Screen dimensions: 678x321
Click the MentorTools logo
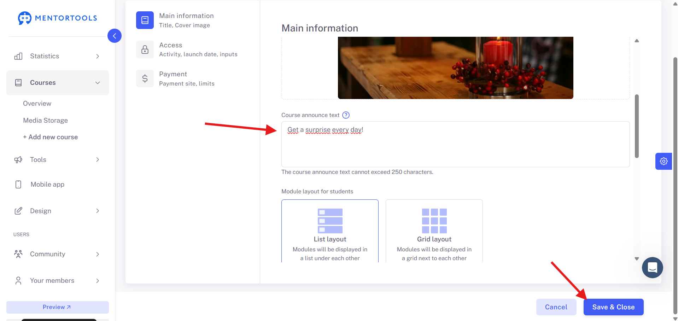58,18
